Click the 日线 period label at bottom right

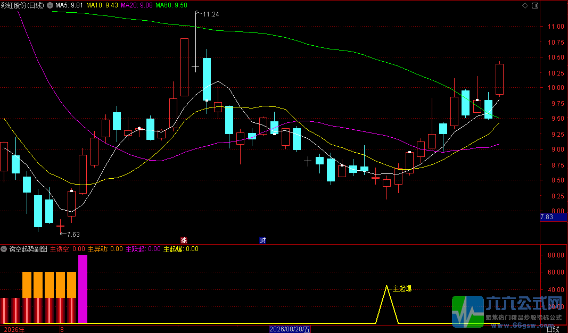553,329
